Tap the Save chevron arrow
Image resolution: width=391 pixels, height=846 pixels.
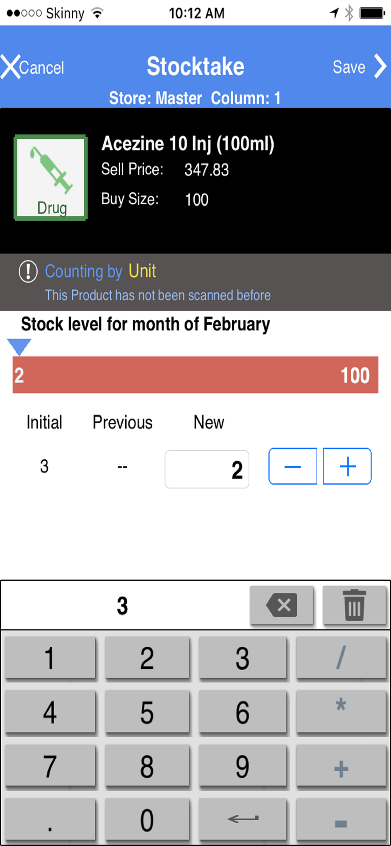[380, 67]
